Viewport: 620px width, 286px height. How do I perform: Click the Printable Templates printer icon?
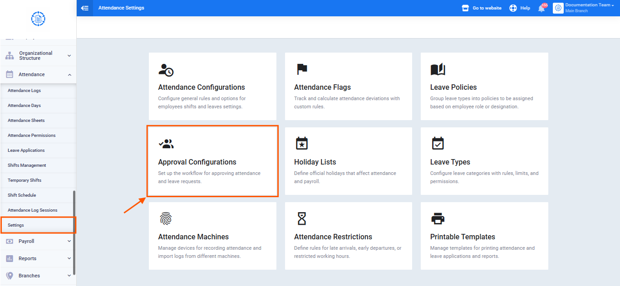pos(438,219)
